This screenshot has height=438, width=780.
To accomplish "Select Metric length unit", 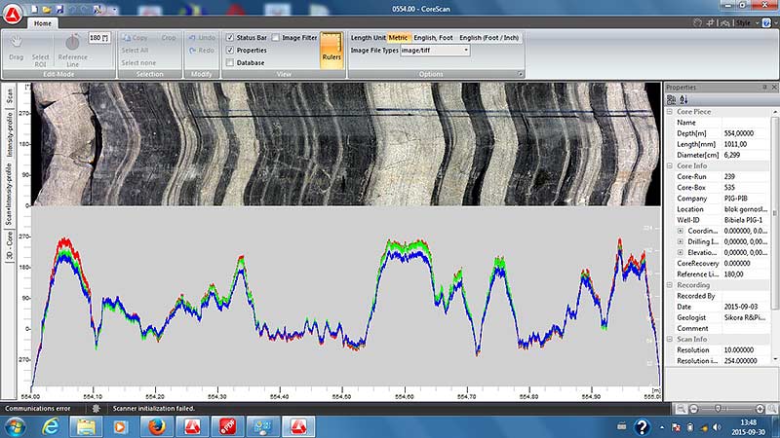I will pyautogui.click(x=398, y=37).
